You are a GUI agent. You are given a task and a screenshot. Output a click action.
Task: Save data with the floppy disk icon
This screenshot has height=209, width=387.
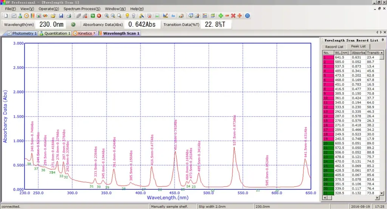click(61, 16)
